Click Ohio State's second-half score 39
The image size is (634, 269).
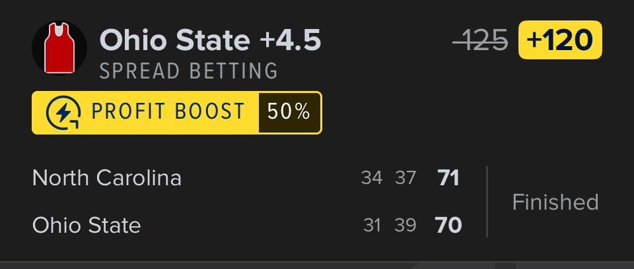coord(405,225)
